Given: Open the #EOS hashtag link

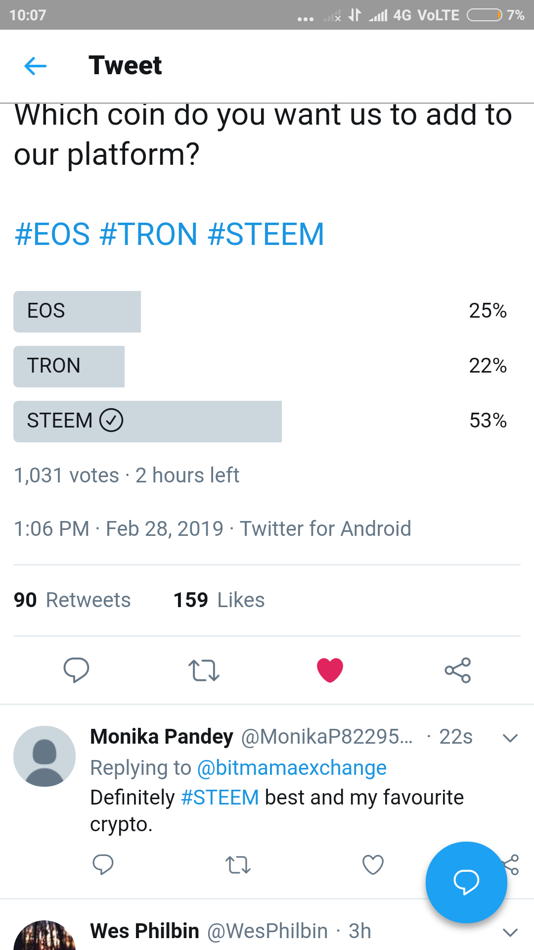Looking at the screenshot, I should [x=52, y=234].
